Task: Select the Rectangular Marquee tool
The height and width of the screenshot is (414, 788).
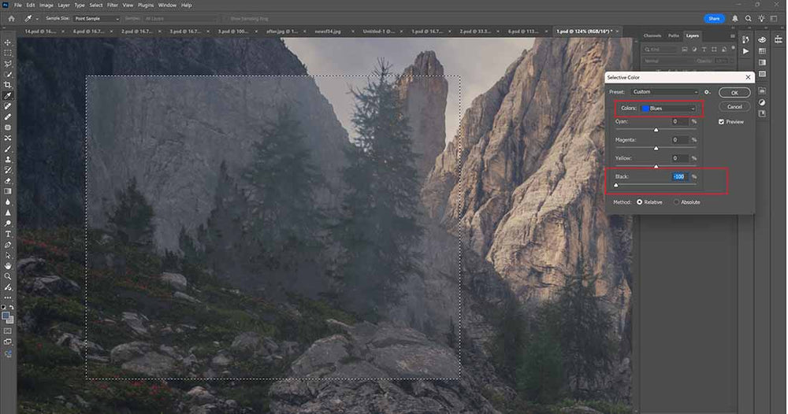Action: 8,54
